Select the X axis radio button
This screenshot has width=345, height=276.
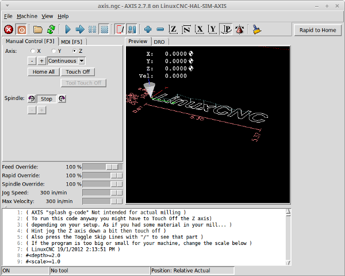[33, 51]
